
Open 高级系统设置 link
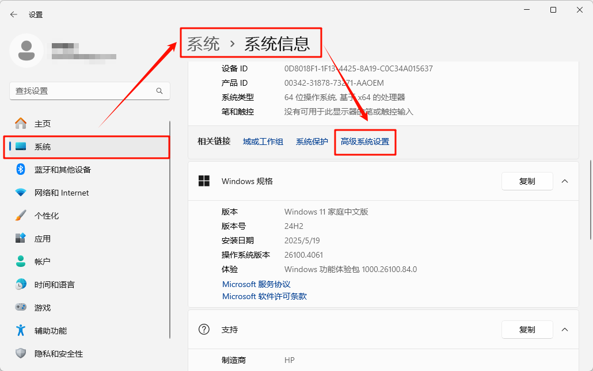coord(365,141)
